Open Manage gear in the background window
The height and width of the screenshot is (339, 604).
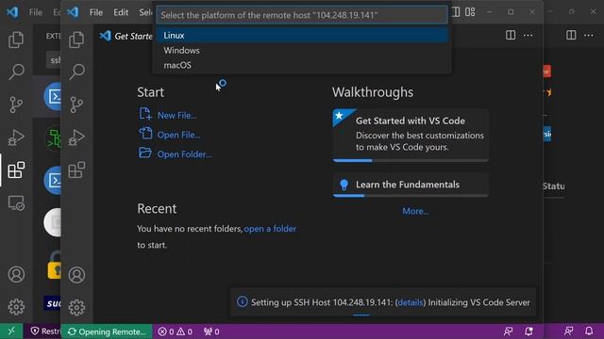coord(16,307)
